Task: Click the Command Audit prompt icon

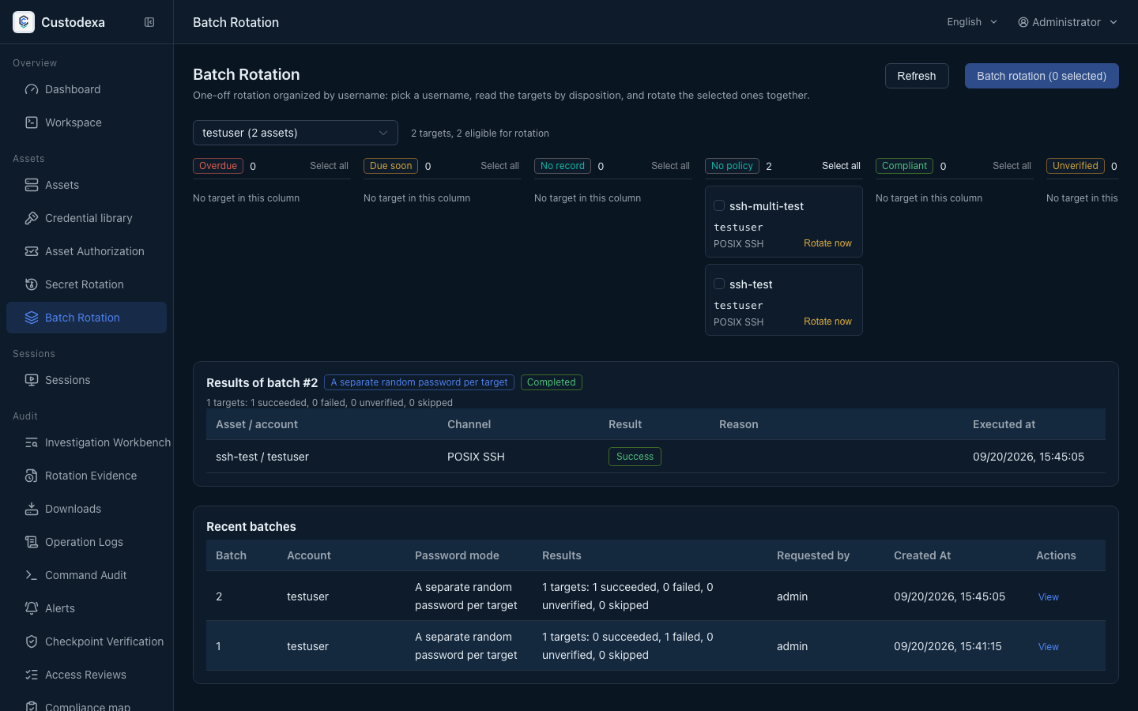Action: point(32,575)
